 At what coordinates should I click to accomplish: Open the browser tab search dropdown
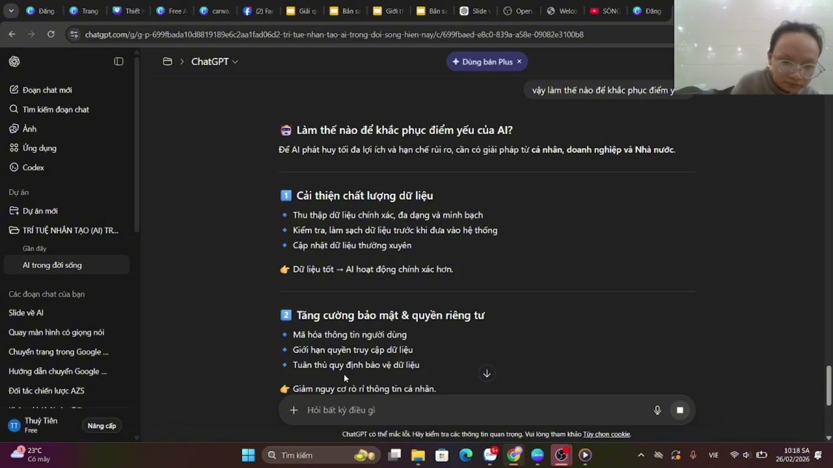click(11, 11)
